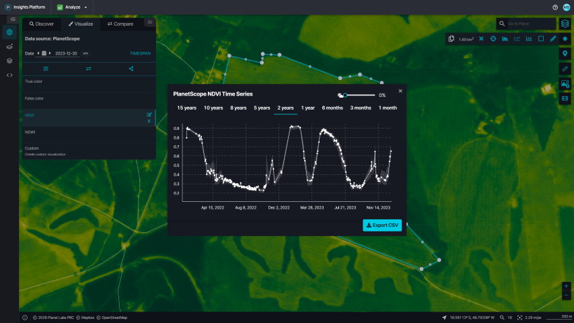Open the date calendar picker

tap(44, 53)
